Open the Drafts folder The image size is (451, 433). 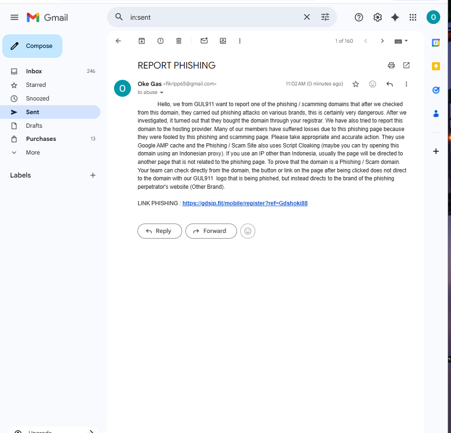(50, 126)
